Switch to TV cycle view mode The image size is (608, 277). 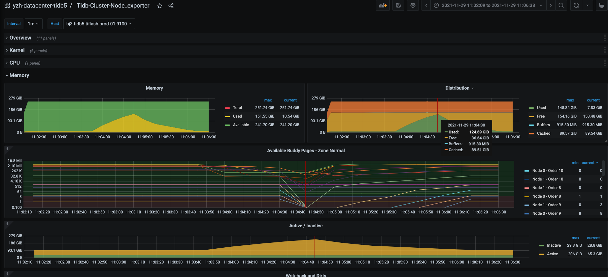[601, 5]
